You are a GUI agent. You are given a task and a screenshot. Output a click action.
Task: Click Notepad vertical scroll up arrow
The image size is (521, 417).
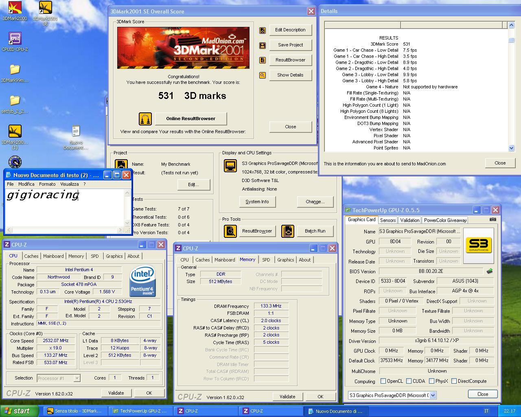click(x=127, y=193)
